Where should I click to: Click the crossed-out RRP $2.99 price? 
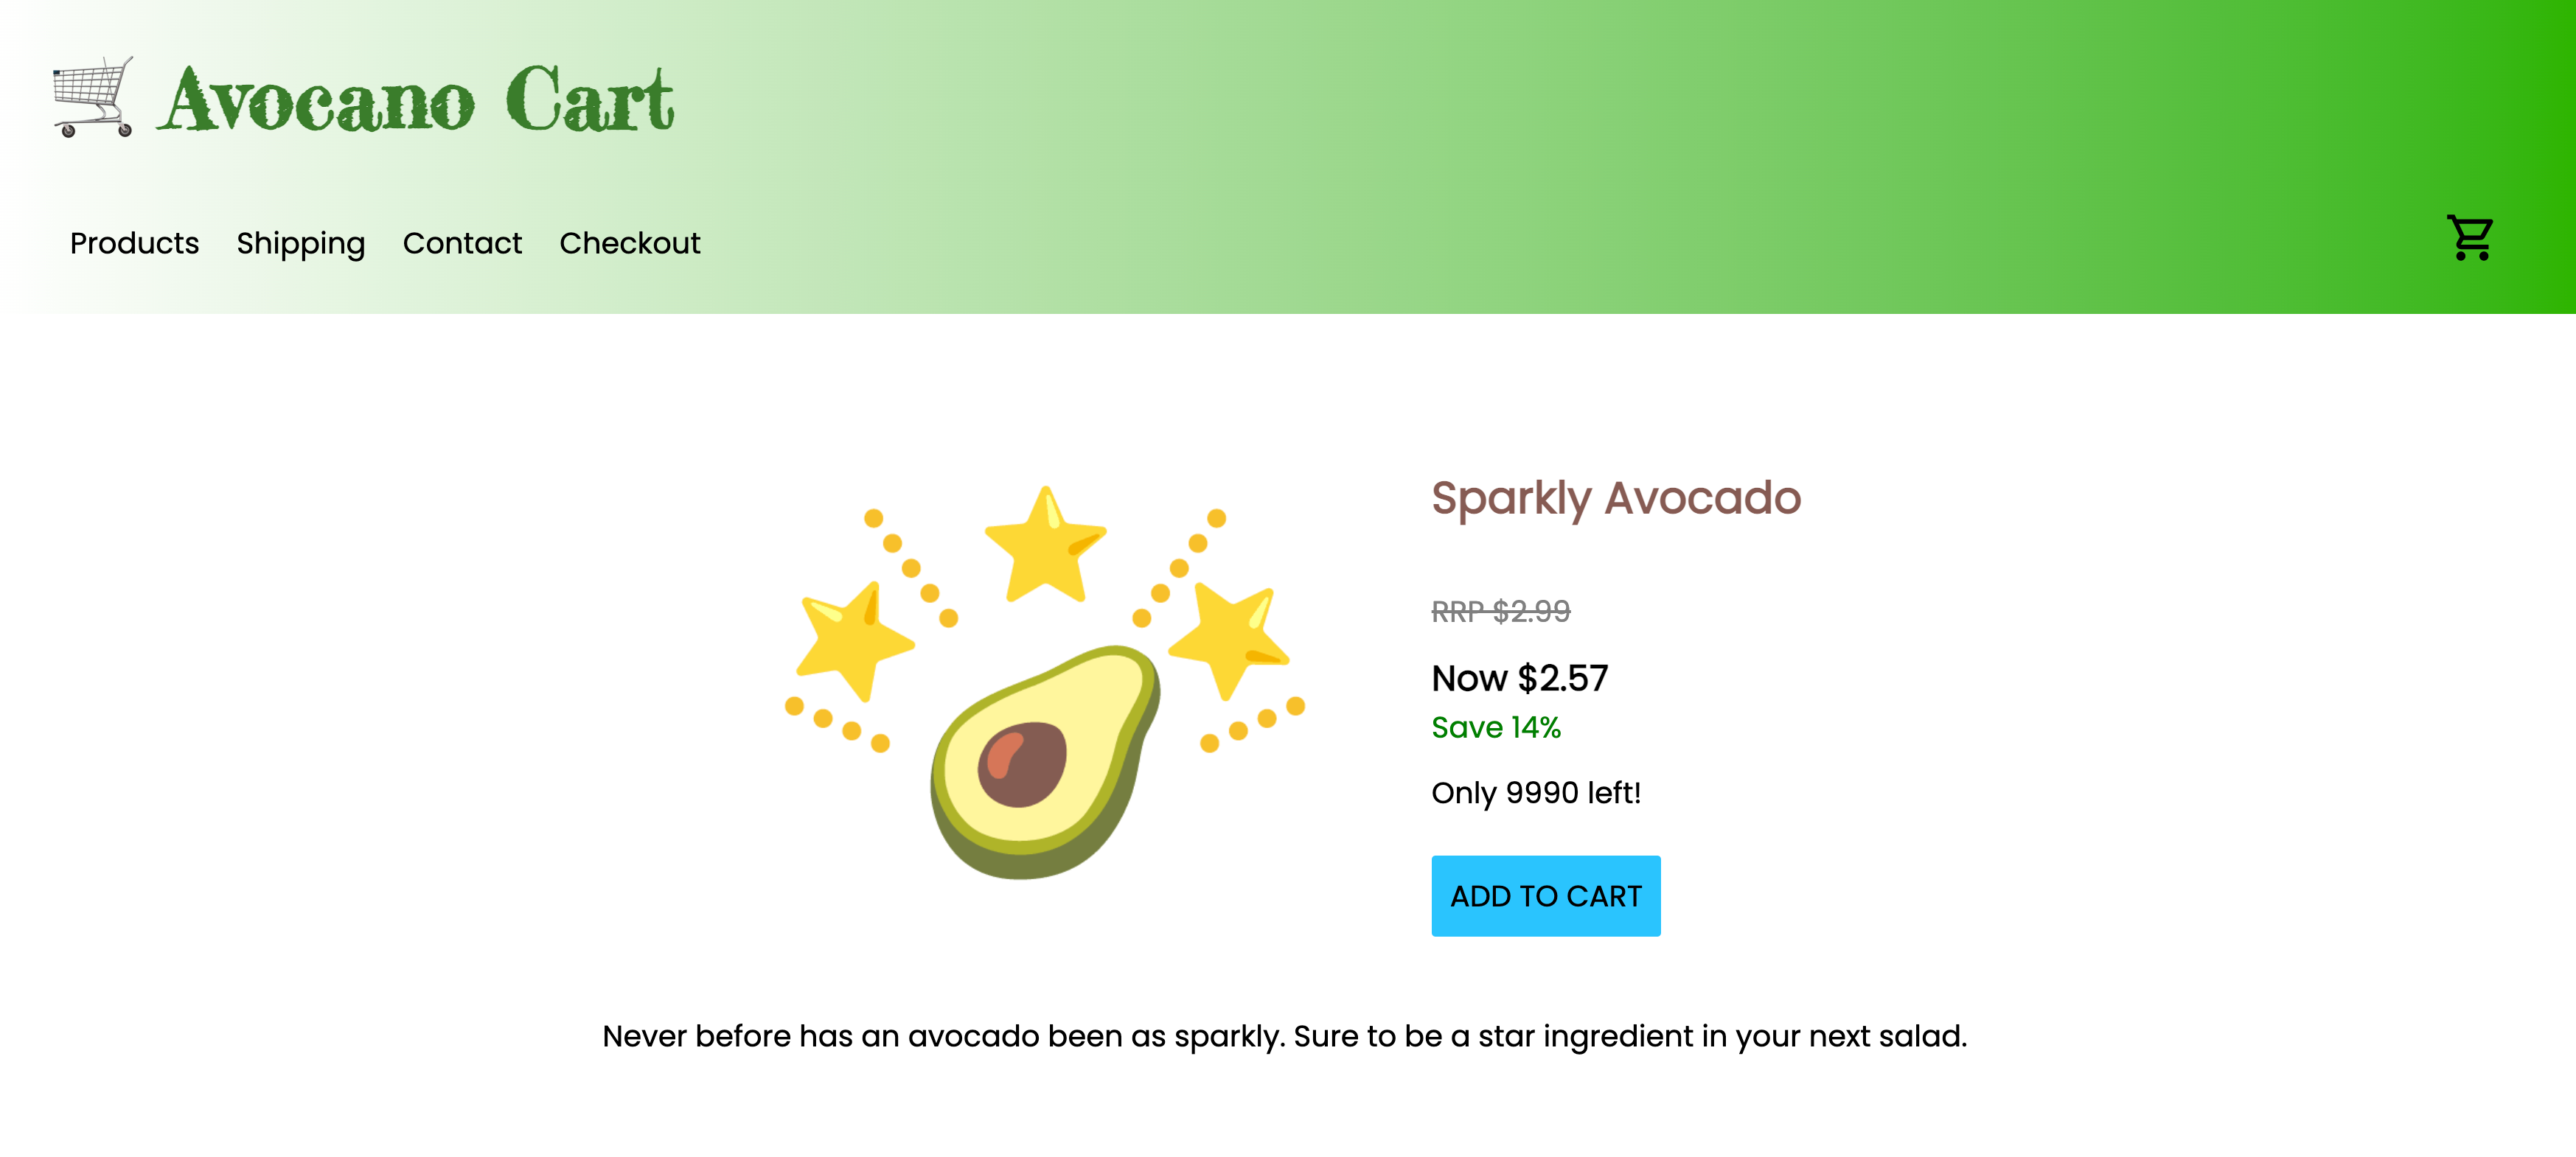(x=1500, y=612)
